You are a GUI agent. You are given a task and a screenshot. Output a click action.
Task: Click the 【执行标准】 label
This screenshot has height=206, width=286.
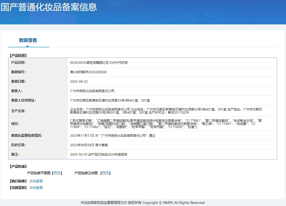pos(18,181)
